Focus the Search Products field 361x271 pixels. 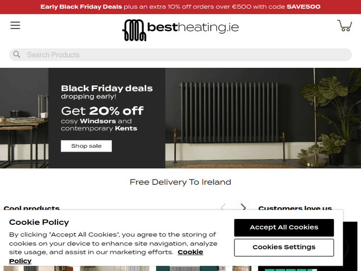pos(180,55)
